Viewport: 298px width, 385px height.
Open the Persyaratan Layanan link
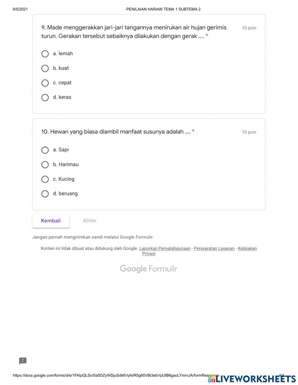[x=214, y=248]
